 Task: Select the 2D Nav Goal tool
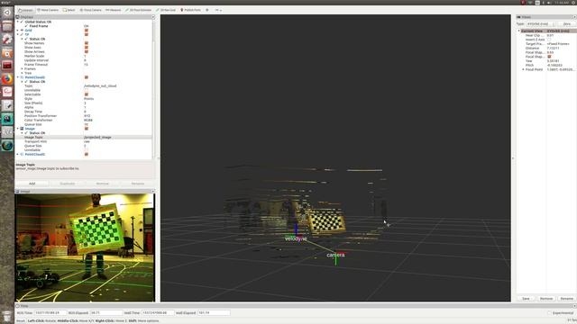pyautogui.click(x=166, y=10)
